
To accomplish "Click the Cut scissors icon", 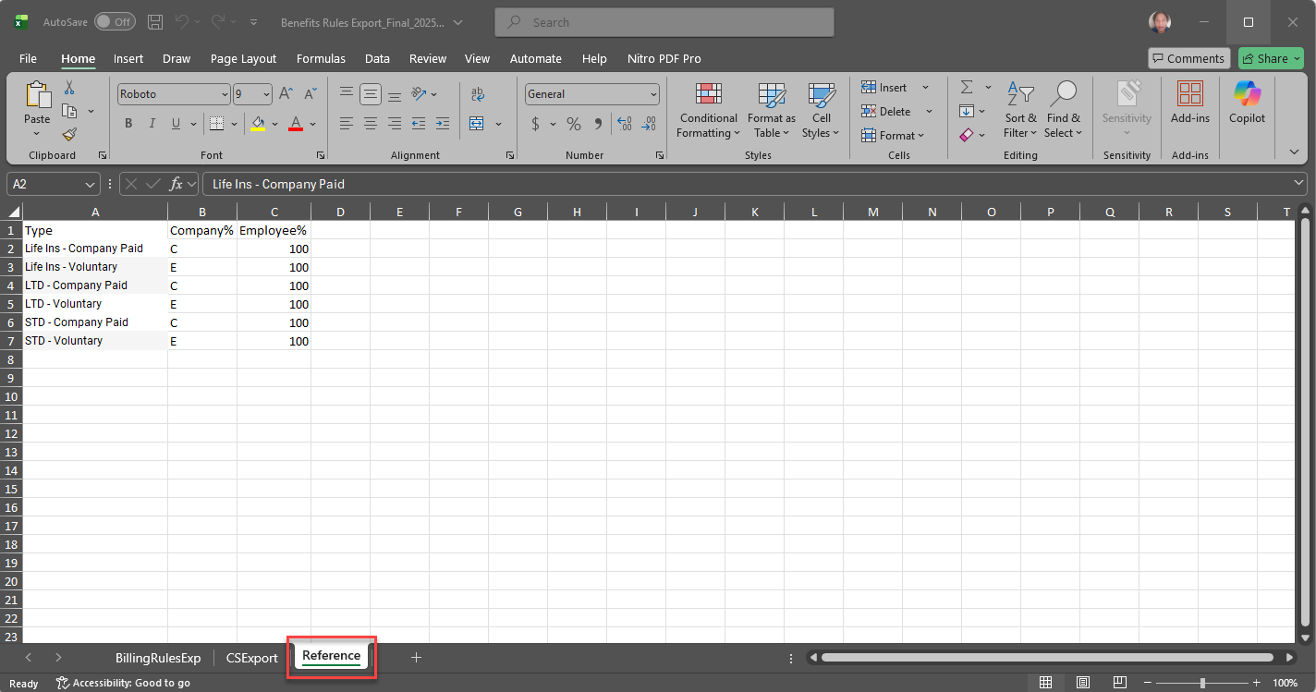I will point(69,88).
